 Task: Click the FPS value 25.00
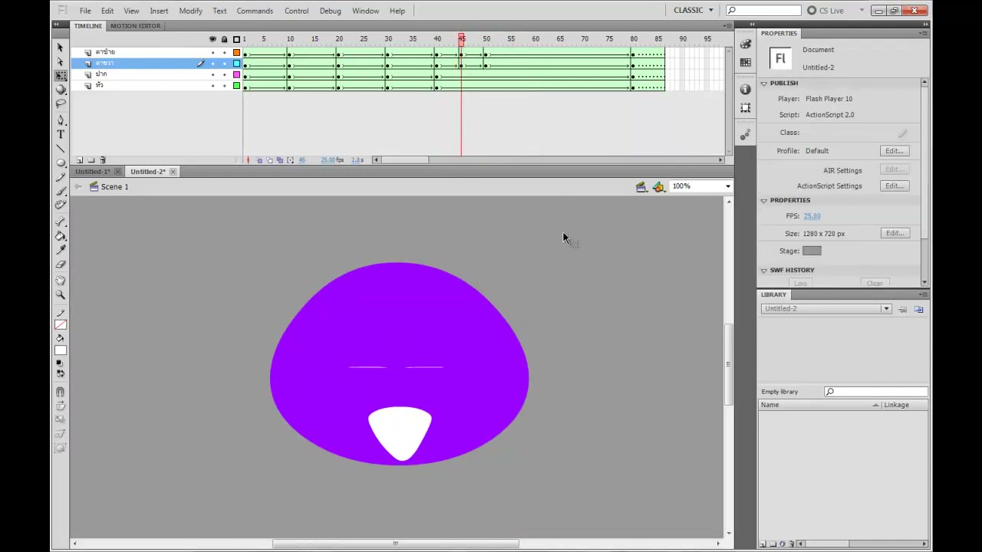coord(812,216)
